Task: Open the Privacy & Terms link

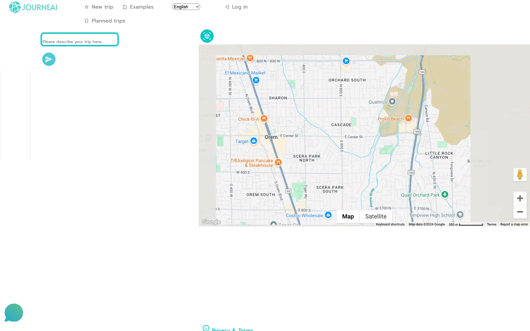Action: pos(232,329)
